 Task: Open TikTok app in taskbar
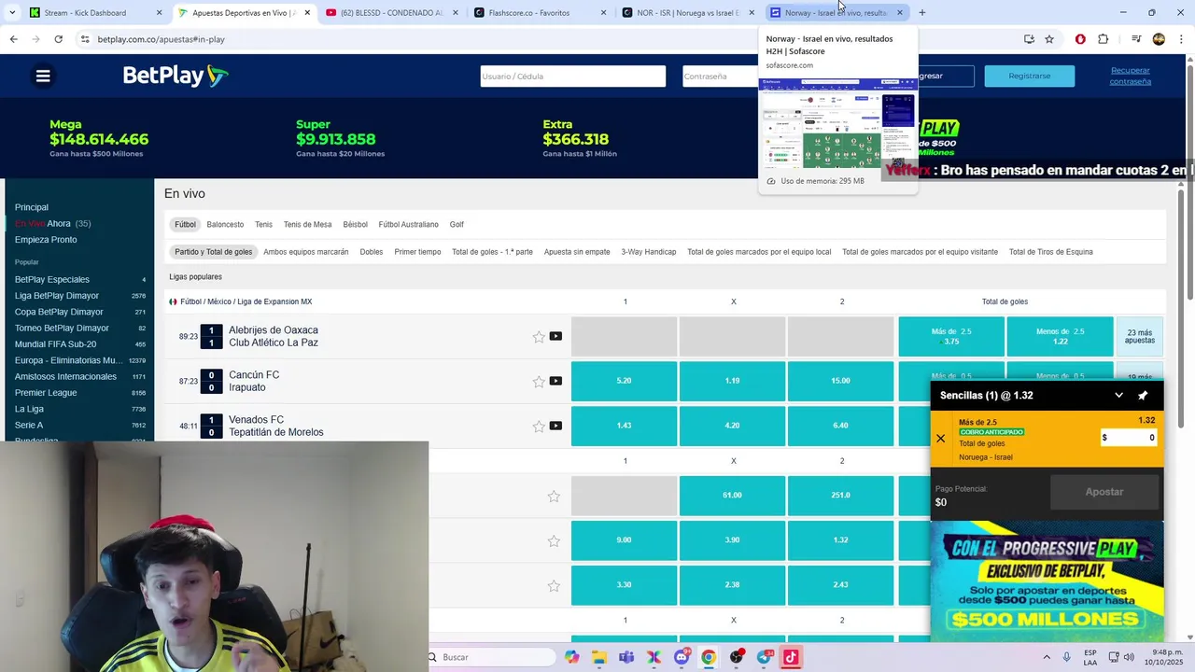pos(791,657)
